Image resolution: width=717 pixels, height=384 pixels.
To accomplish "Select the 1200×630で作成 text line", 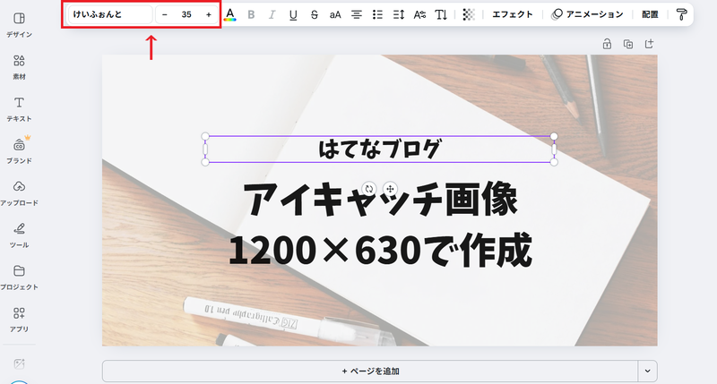I will tap(380, 251).
